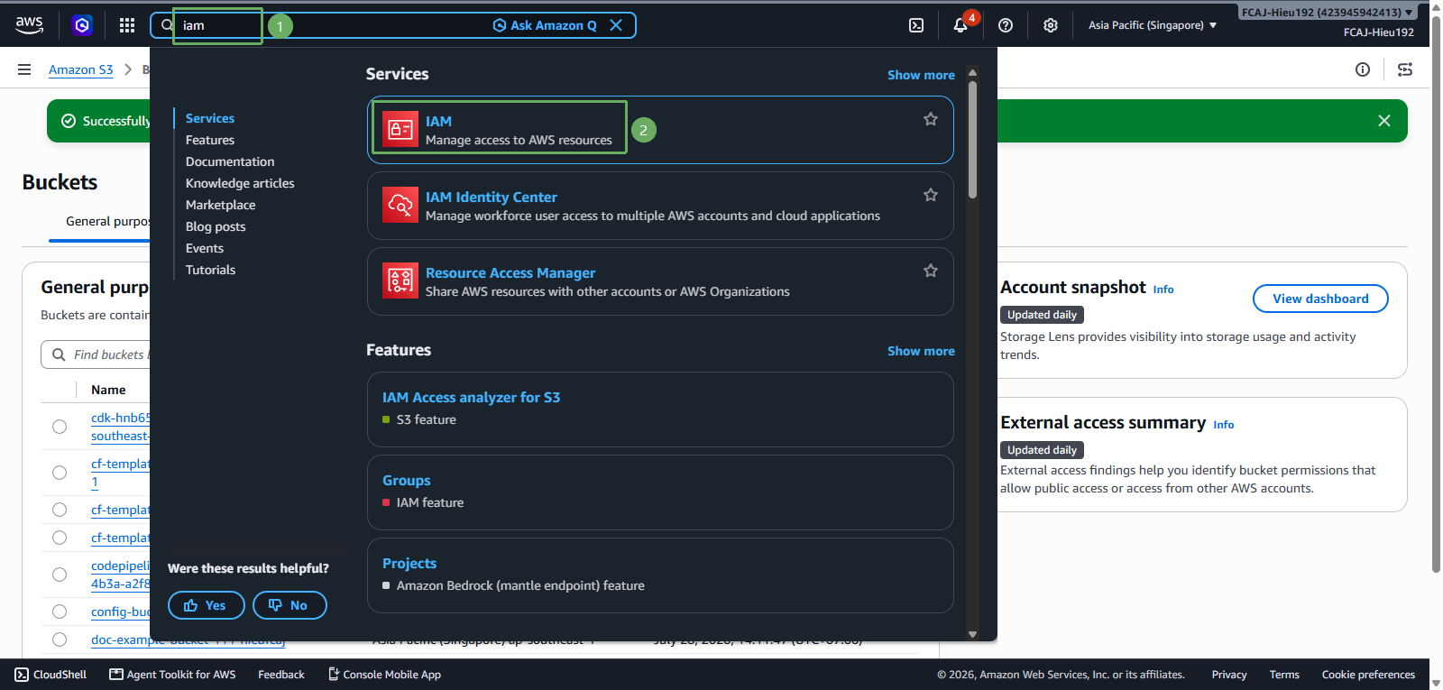Open Console Mobile App footer link
The width and height of the screenshot is (1443, 690).
click(384, 675)
